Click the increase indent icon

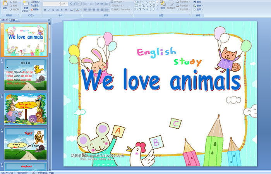pos(102,3)
